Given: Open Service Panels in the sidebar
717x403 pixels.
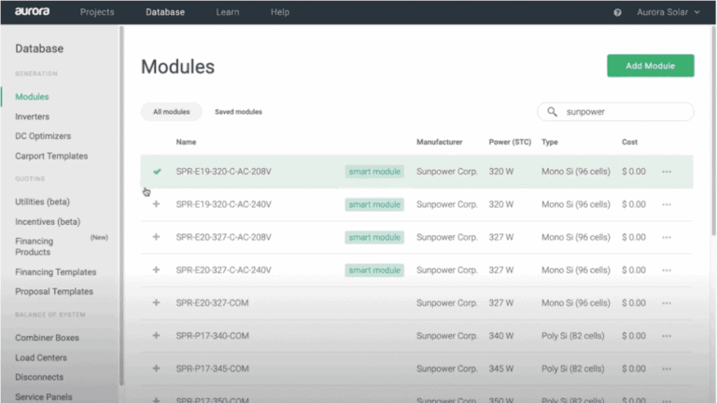Looking at the screenshot, I should (44, 396).
